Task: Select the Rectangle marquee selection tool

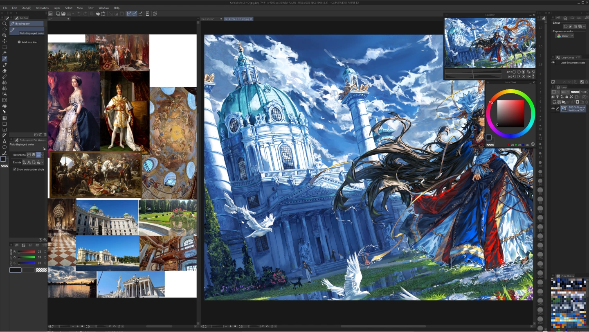Action: (4, 47)
